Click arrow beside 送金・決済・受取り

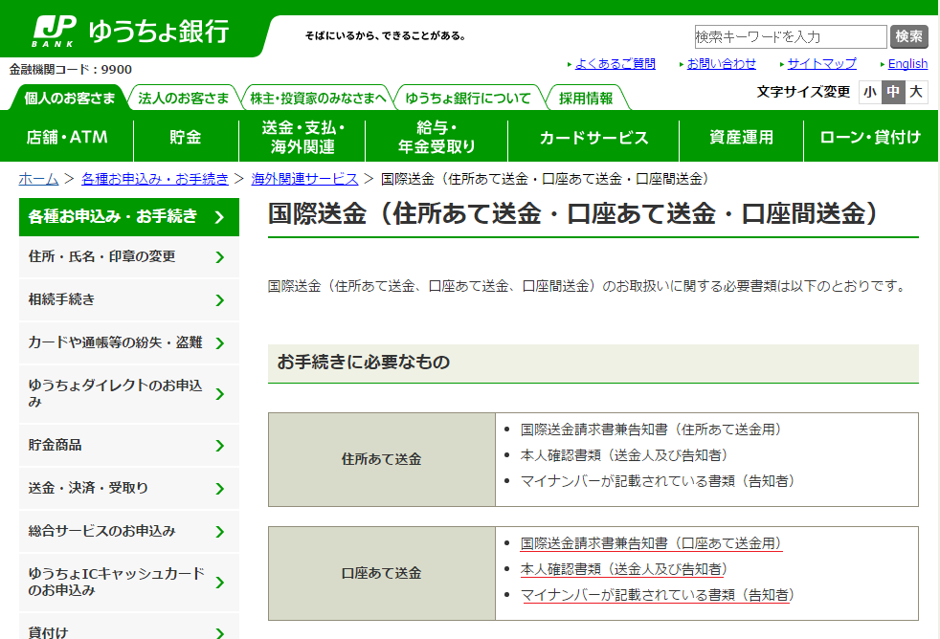220,489
